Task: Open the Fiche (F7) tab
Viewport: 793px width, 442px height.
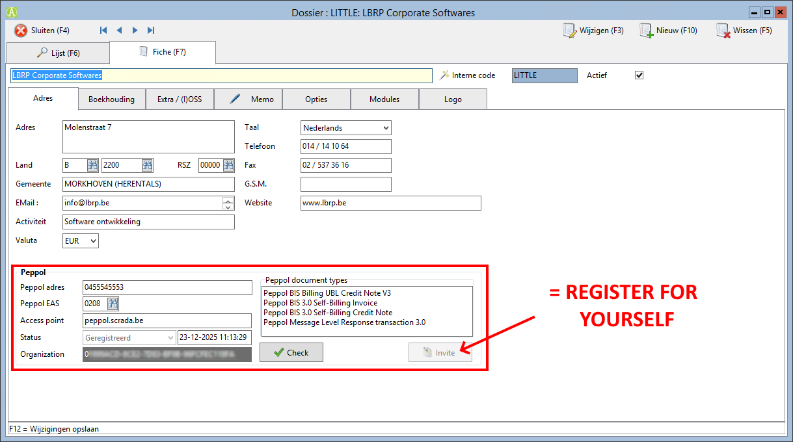Action: click(x=162, y=52)
